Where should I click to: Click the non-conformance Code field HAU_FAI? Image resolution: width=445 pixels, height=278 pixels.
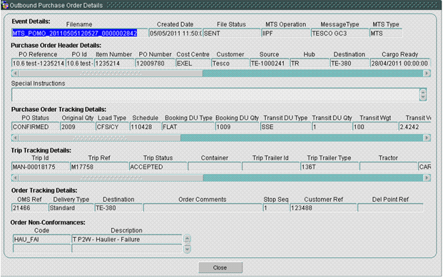[x=41, y=240]
